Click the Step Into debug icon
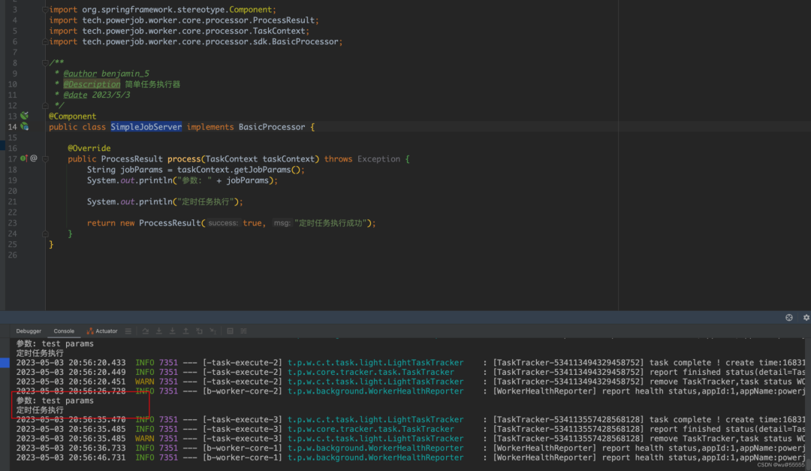 coord(158,331)
